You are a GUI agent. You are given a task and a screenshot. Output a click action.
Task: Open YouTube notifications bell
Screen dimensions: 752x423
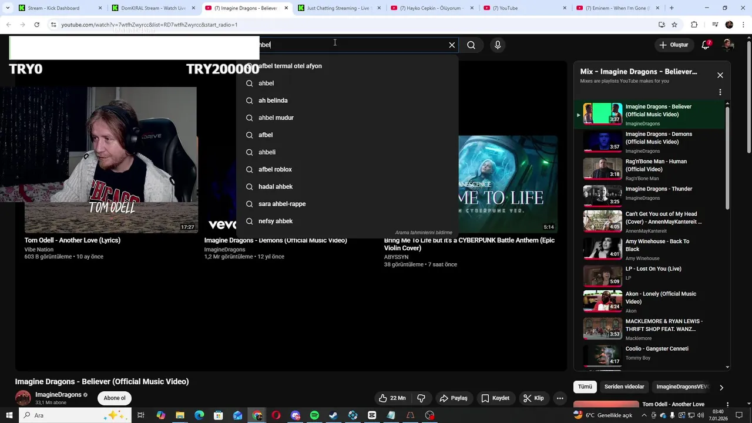coord(706,45)
